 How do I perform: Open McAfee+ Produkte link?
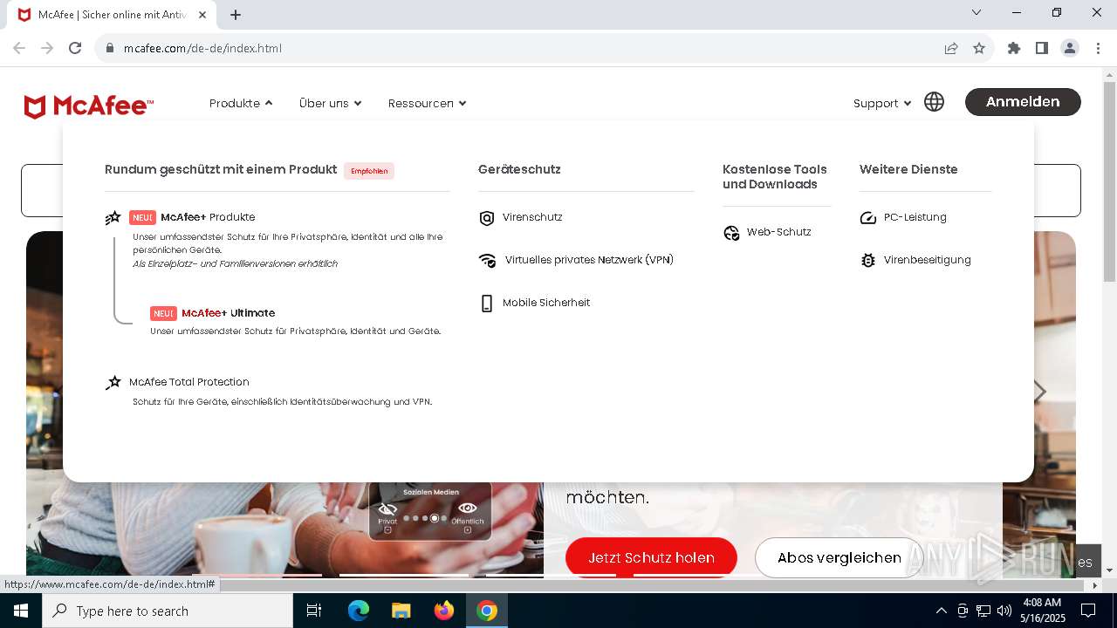pyautogui.click(x=208, y=217)
